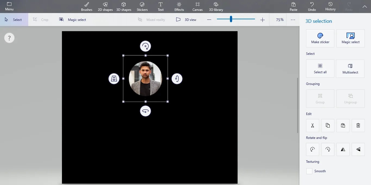Enable the Smooth texturing checkbox
The image size is (371, 185).
[309, 171]
